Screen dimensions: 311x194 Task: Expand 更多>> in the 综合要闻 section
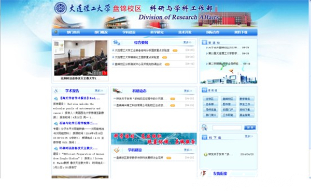tap(187, 42)
